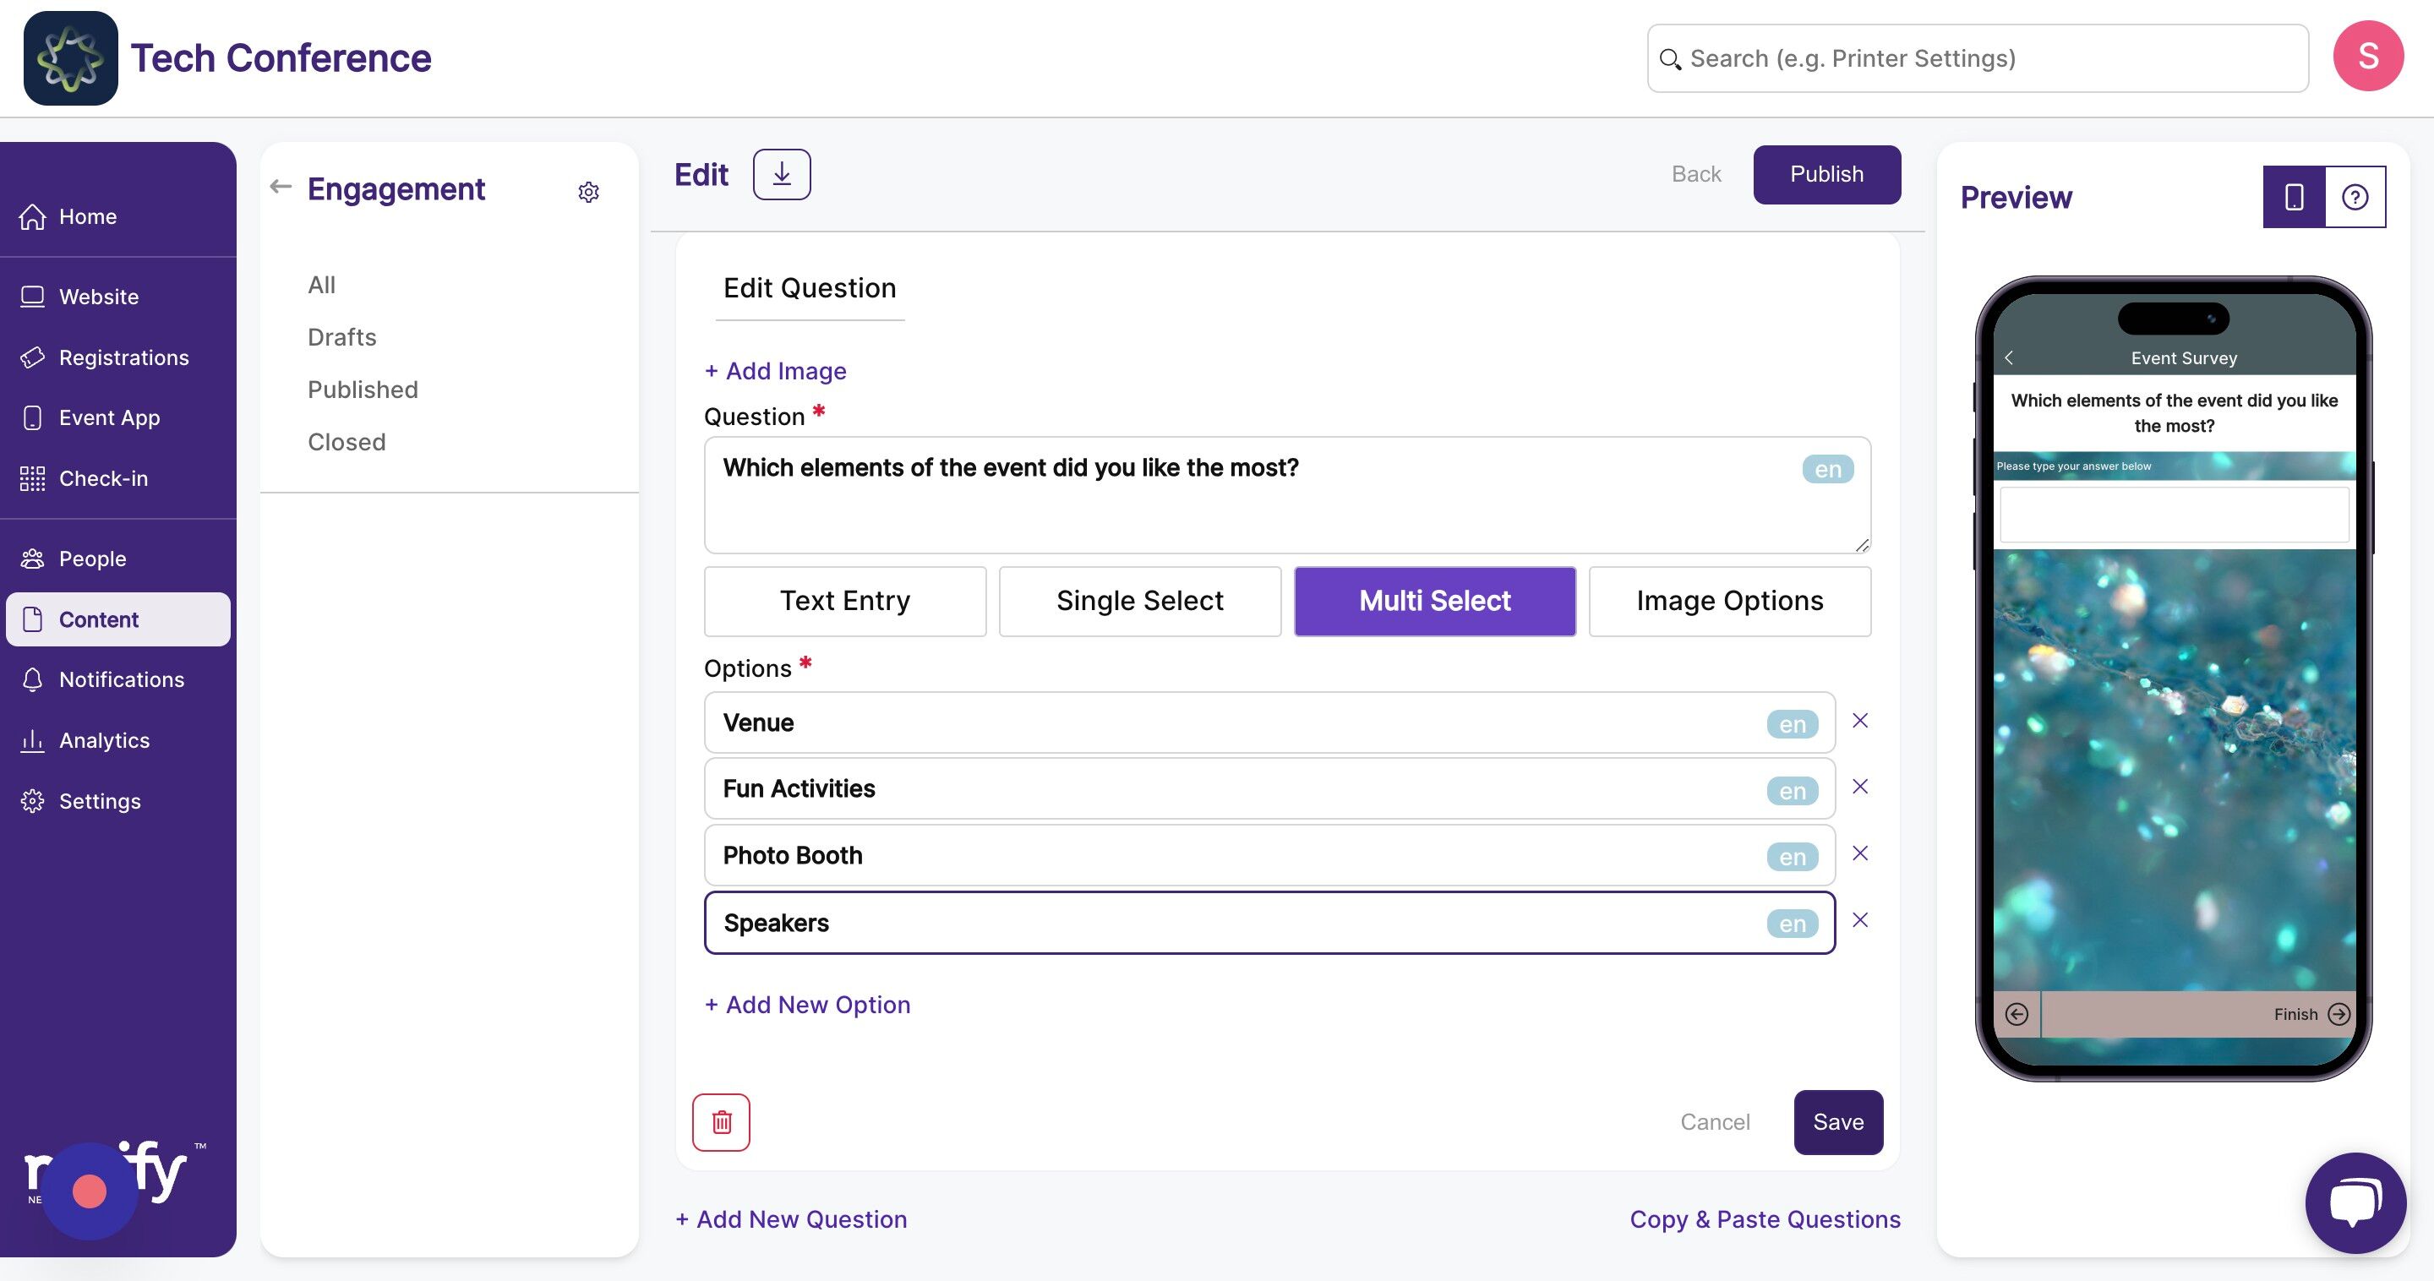Click the Add New Option link

click(x=808, y=1004)
